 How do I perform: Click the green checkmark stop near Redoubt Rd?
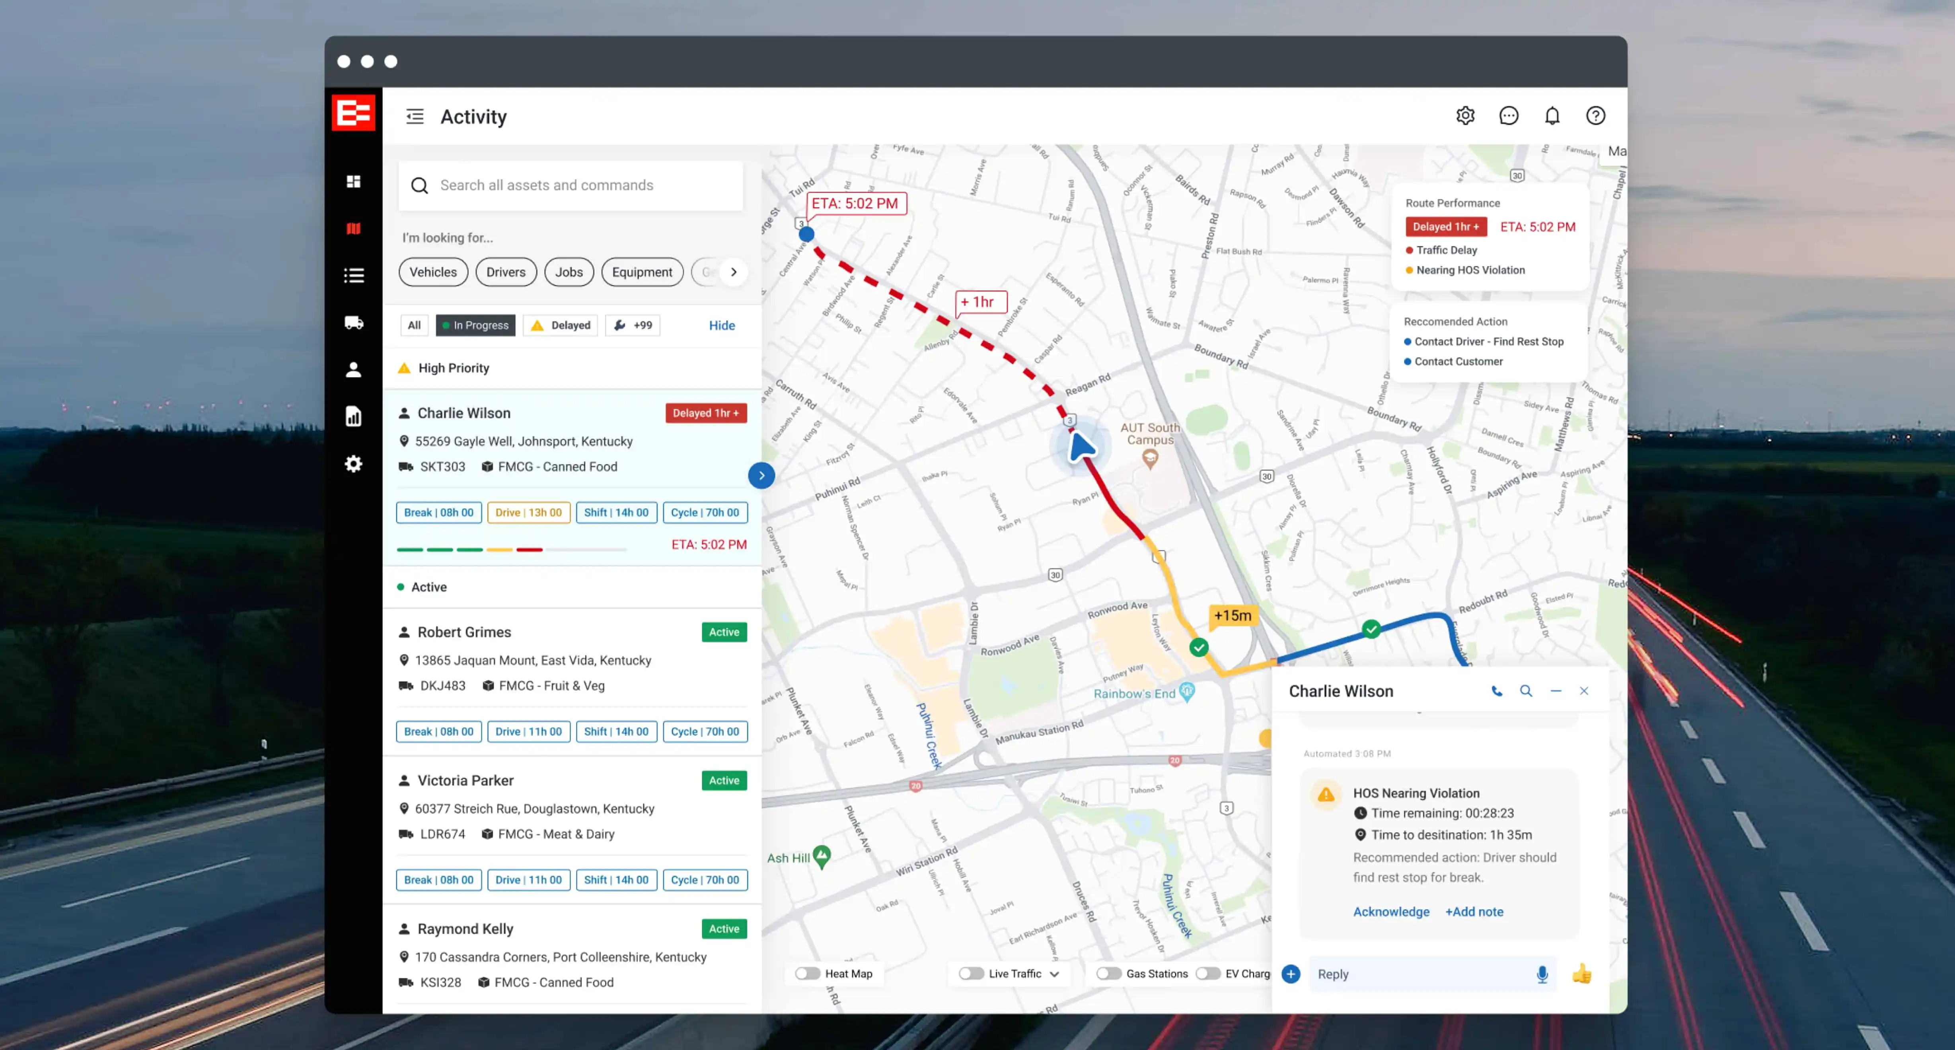(x=1371, y=629)
